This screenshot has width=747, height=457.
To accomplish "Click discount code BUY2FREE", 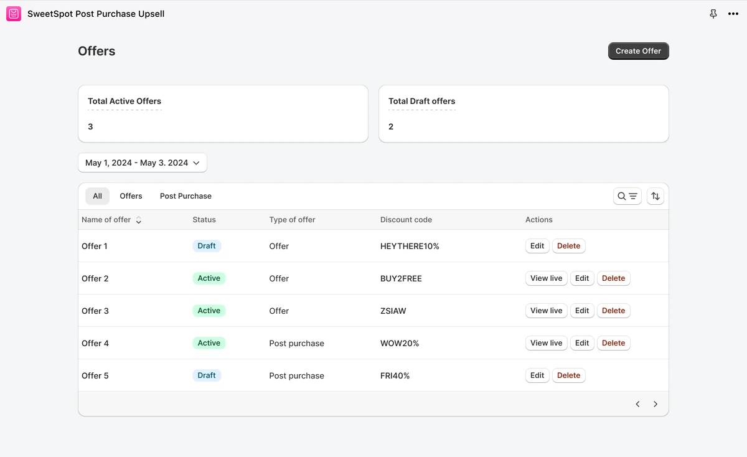I will [401, 278].
